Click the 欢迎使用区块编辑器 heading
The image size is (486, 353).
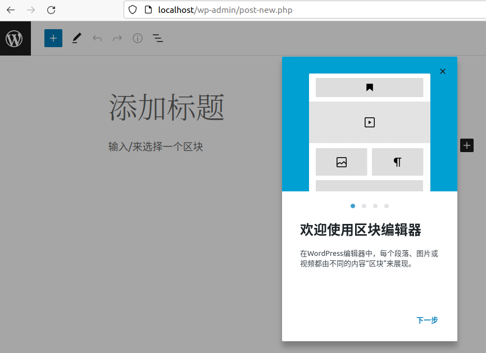pyautogui.click(x=361, y=230)
